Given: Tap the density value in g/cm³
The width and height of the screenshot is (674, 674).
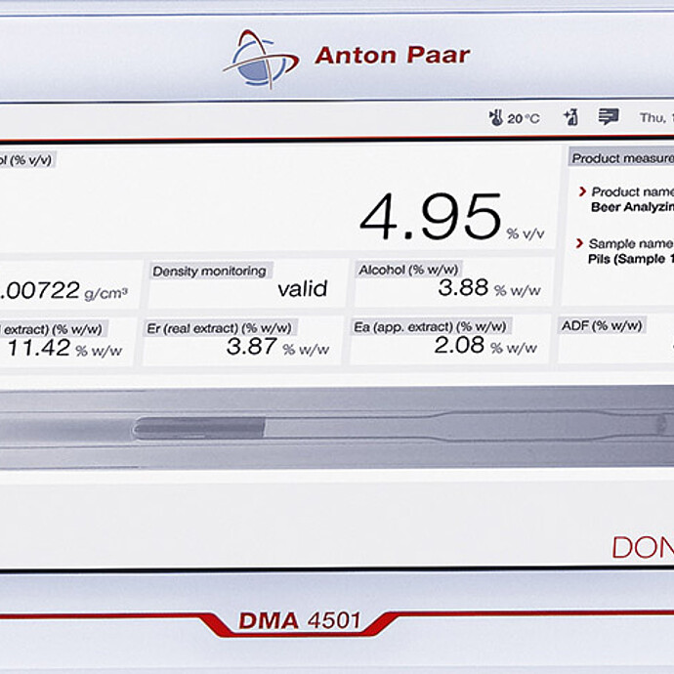Looking at the screenshot, I should coord(63,291).
